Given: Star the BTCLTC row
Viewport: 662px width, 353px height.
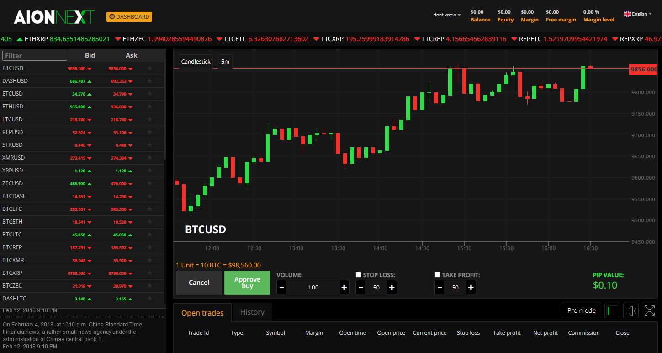Looking at the screenshot, I should pyautogui.click(x=149, y=235).
